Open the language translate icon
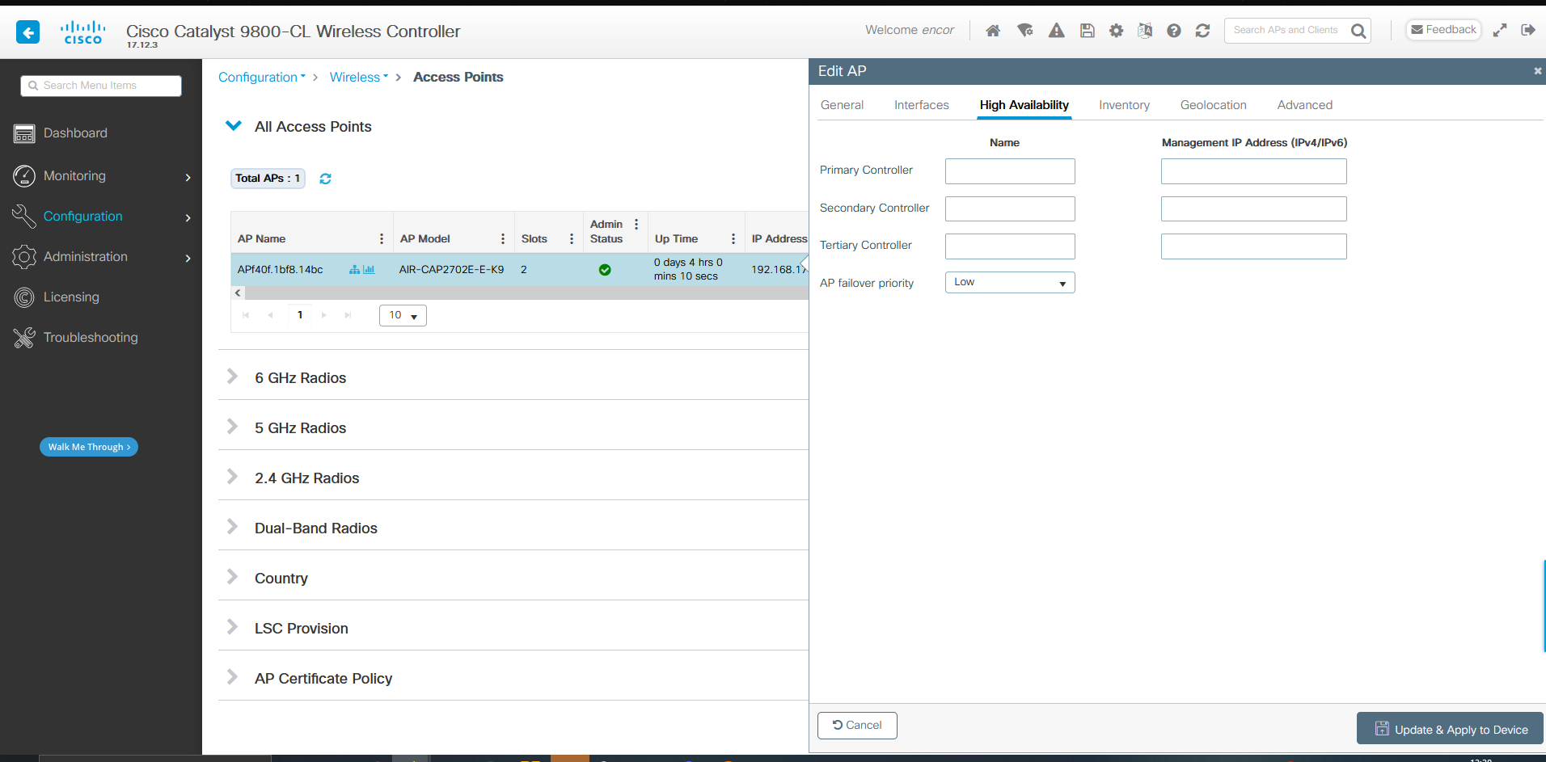 click(1145, 31)
